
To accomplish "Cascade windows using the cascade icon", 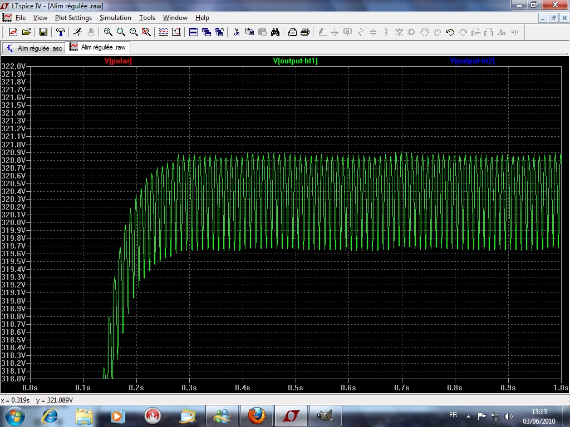I will [207, 32].
